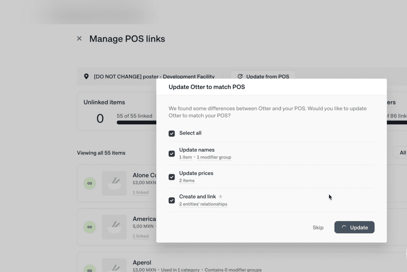This screenshot has width=407, height=272.
Task: Click the 13,00 MXN price under Aperol
Action: coord(144,270)
